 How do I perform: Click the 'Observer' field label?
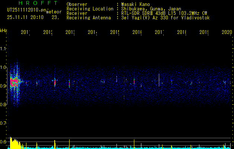77,4
